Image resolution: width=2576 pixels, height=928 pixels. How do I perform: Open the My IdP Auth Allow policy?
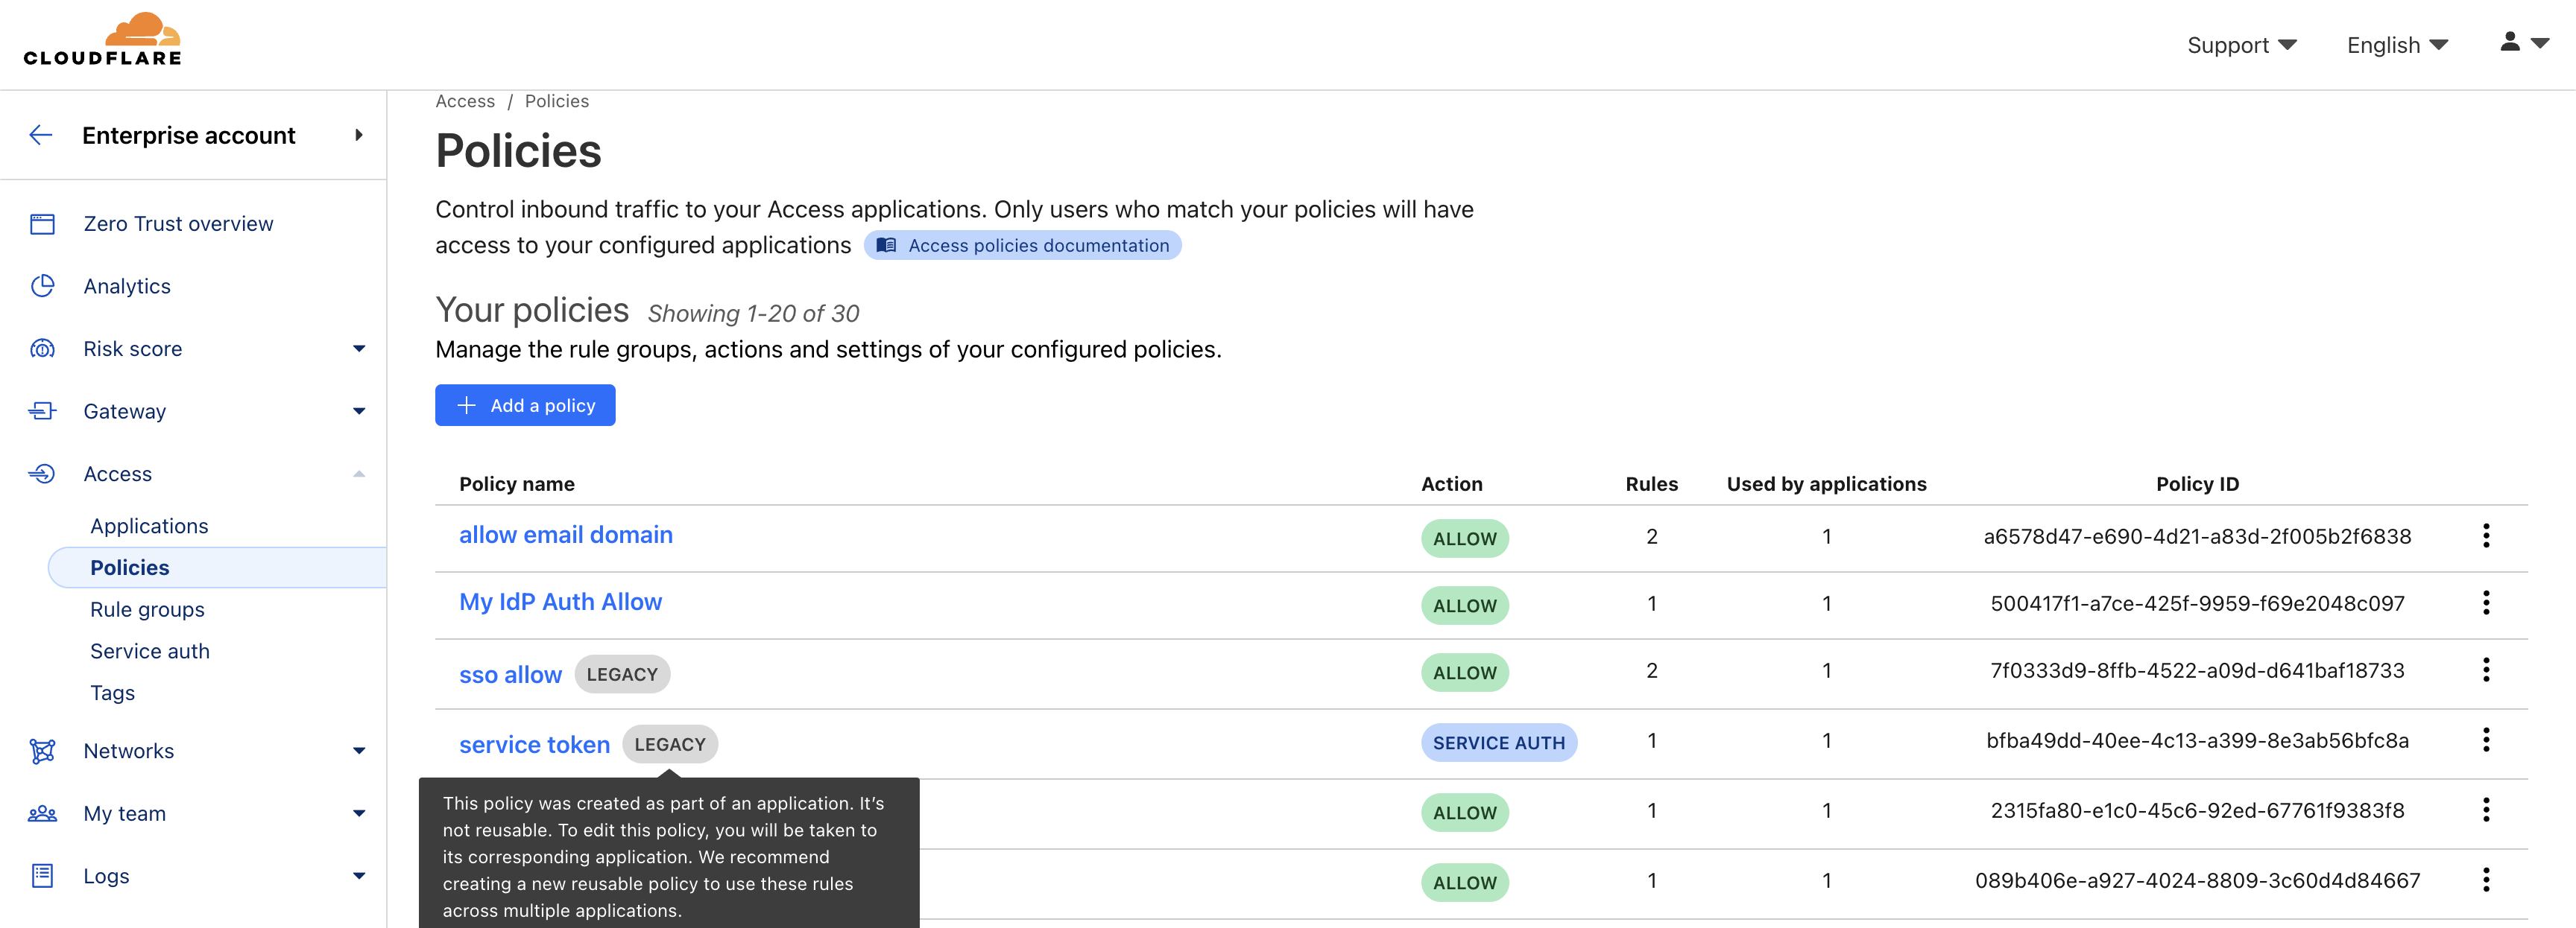[560, 601]
